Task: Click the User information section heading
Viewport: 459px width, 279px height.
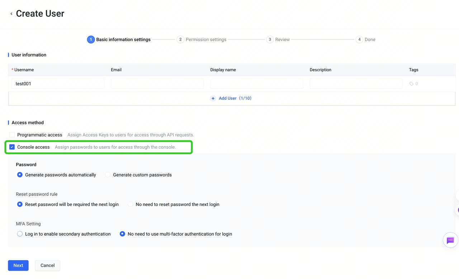Action: [29, 55]
